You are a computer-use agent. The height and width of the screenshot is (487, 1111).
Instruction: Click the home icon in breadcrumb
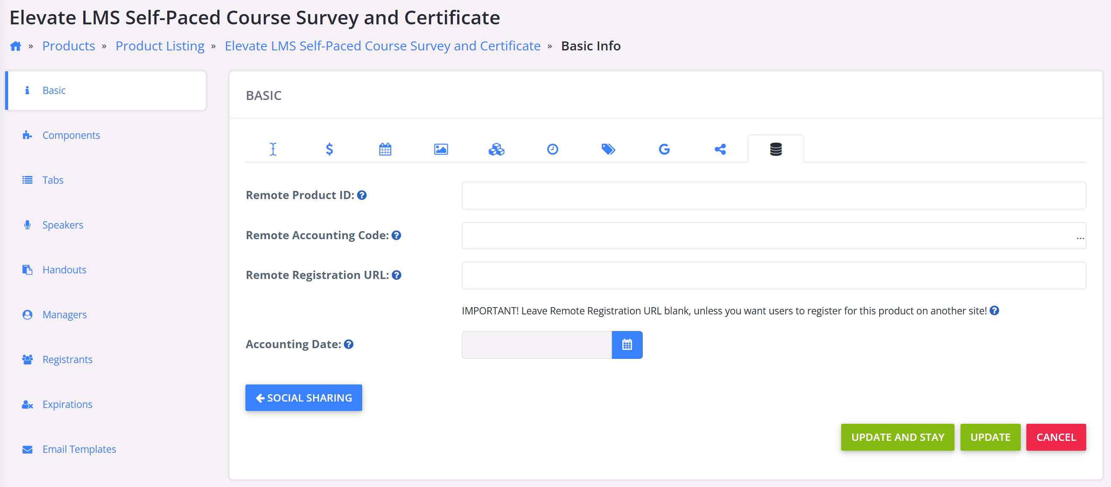pos(15,46)
